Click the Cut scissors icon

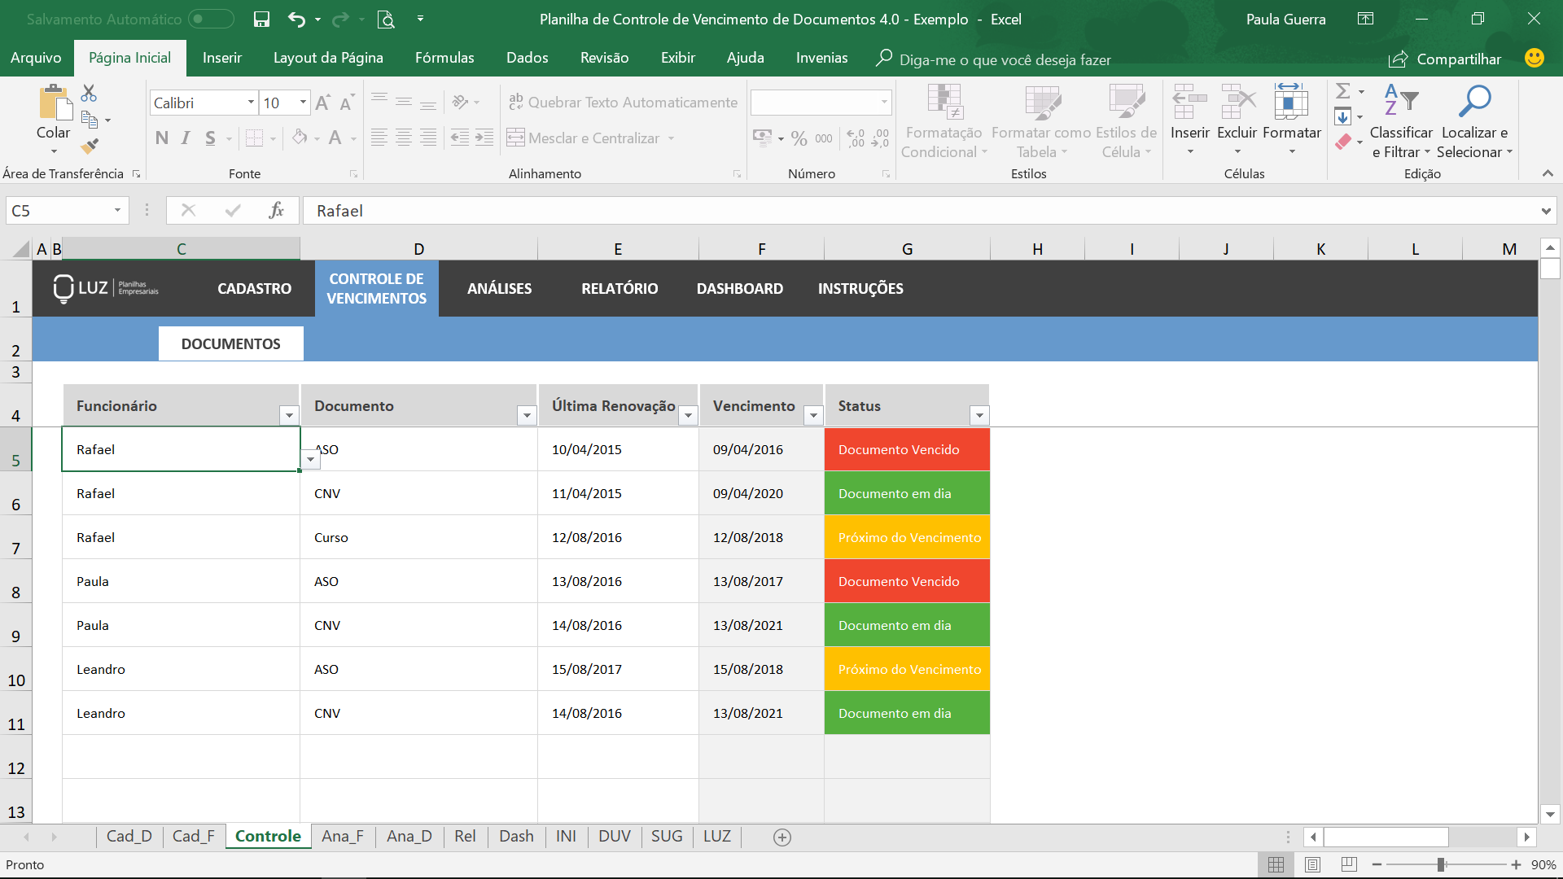pyautogui.click(x=89, y=93)
